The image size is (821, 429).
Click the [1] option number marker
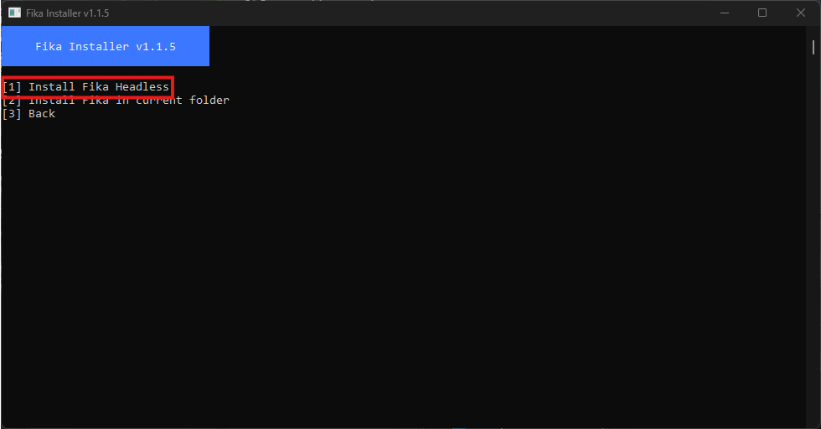point(12,87)
